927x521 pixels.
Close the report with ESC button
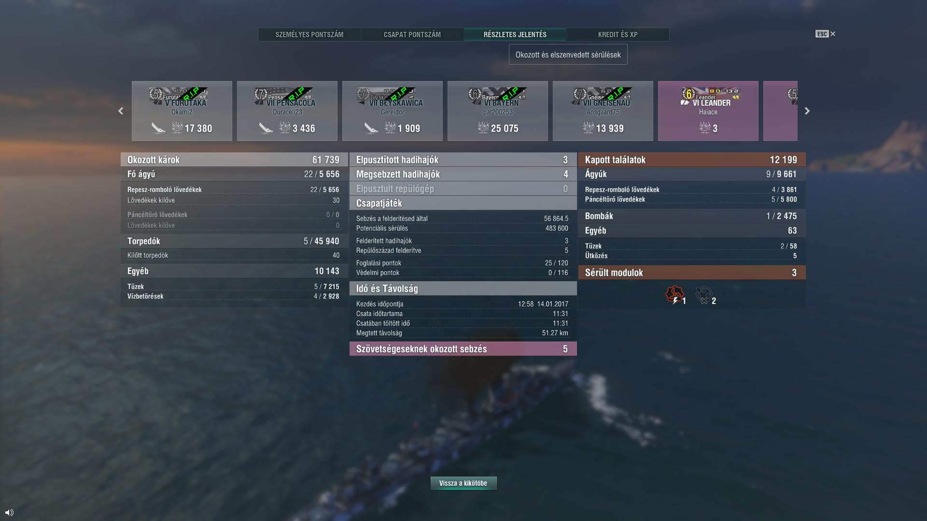(x=826, y=34)
